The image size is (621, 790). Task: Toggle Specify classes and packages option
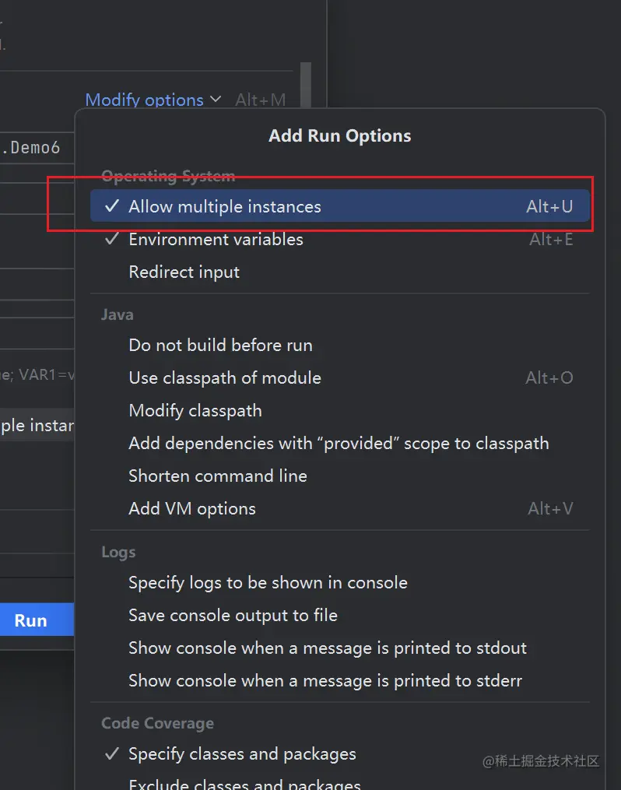242,754
